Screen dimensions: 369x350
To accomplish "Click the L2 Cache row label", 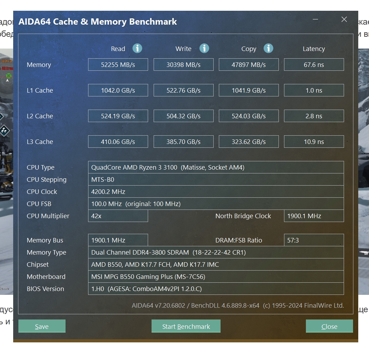I will click(x=40, y=116).
